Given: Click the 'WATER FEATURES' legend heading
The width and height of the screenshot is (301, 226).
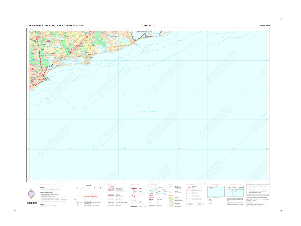Looking at the screenshot, I should (153, 185).
